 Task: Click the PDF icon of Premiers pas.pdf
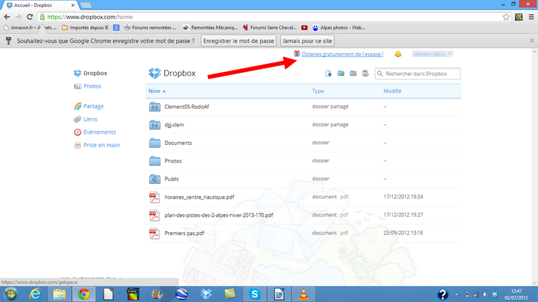pyautogui.click(x=155, y=233)
